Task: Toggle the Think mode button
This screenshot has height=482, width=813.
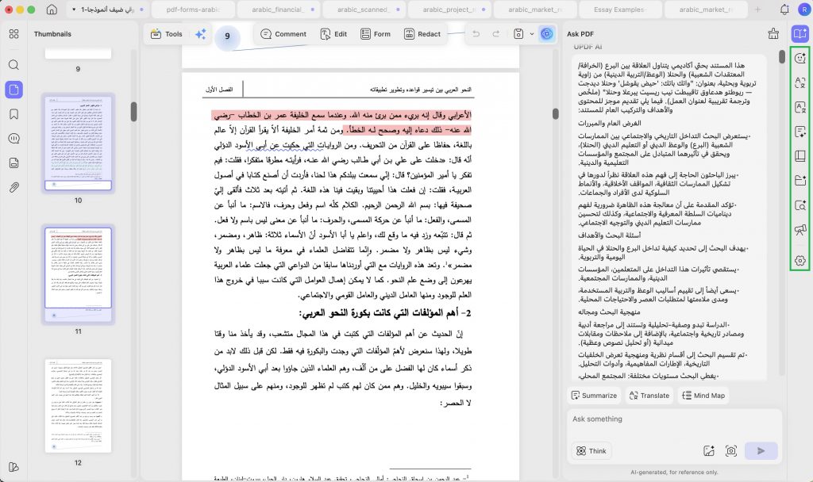Action: (591, 451)
